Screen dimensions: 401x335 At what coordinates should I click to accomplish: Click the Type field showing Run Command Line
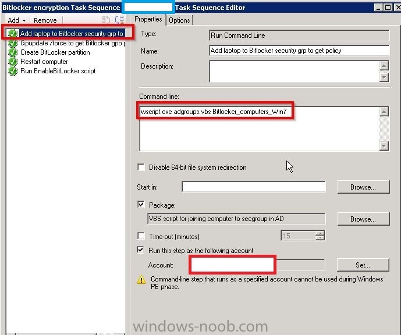[x=299, y=35]
